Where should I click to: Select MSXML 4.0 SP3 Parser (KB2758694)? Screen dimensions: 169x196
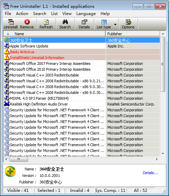(x=39, y=98)
